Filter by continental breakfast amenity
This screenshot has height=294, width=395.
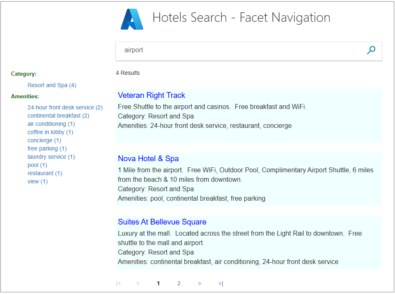[58, 116]
